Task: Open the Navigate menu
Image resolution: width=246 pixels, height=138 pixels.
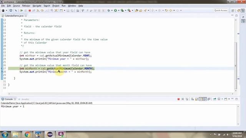Action: click(x=37, y=6)
